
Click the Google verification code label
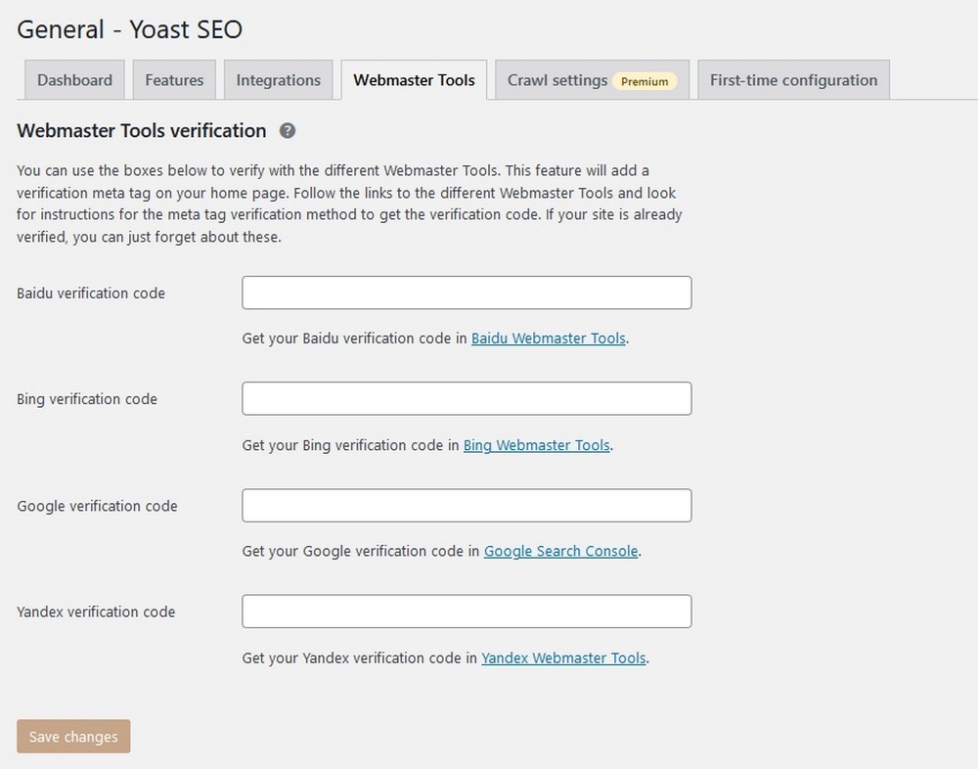(x=97, y=506)
